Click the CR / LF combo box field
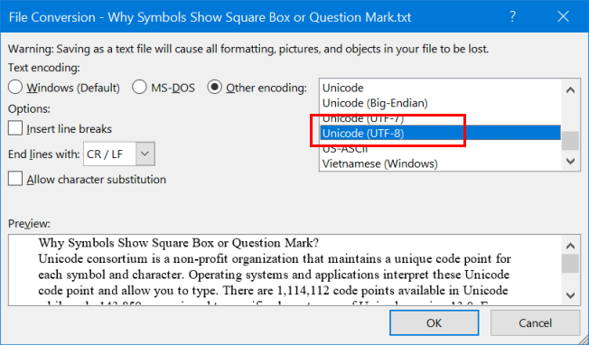589x345 pixels. pos(119,154)
